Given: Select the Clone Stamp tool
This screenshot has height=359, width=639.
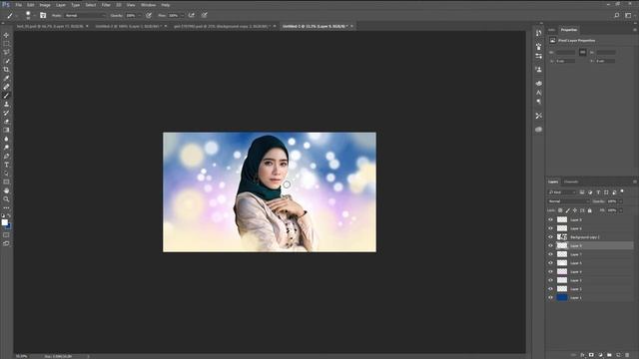Looking at the screenshot, I should coord(6,104).
